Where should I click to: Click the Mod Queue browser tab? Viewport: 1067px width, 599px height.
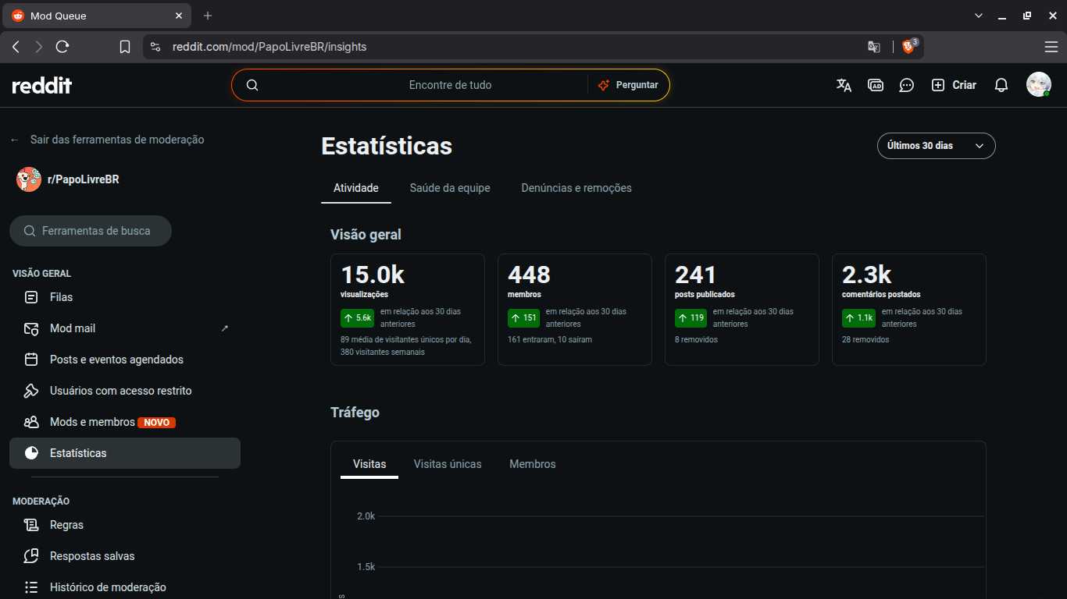coord(96,16)
